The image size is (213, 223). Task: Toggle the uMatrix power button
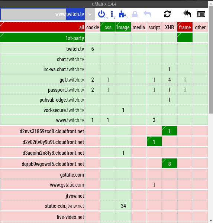101,14
